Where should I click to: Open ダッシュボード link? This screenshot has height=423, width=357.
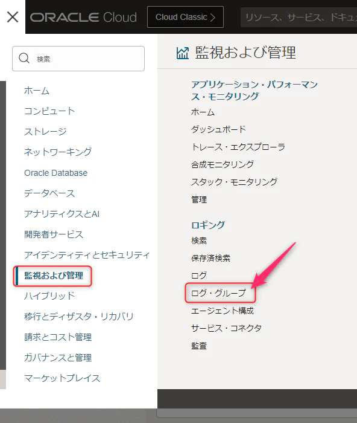point(219,129)
